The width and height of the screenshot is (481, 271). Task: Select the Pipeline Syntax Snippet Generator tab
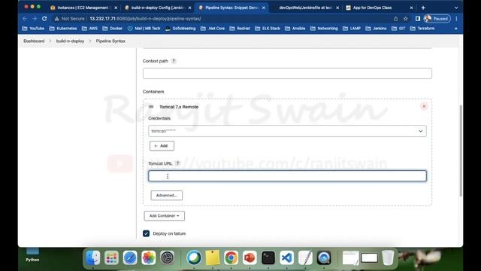point(231,8)
